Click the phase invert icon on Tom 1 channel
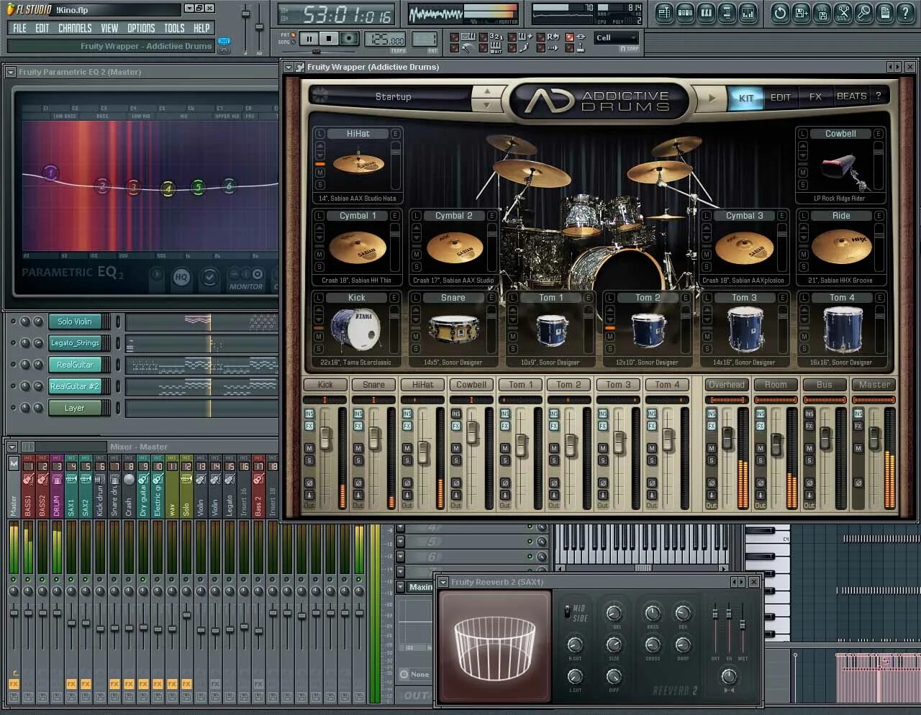 tap(505, 483)
